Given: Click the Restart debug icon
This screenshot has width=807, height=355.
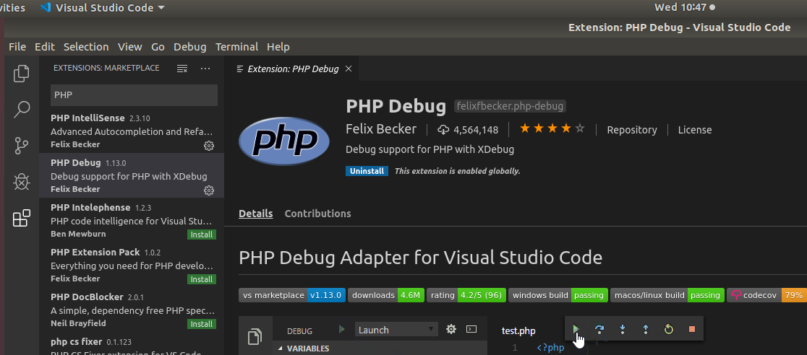Looking at the screenshot, I should pos(669,329).
